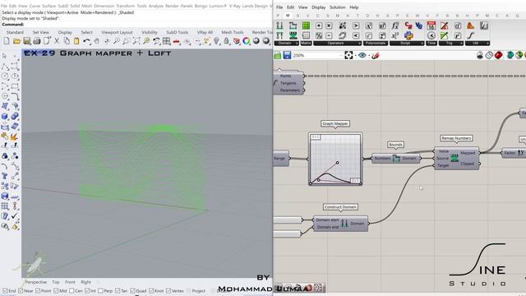526x296 pixels.
Task: Click the light bulb icon
Action: pyautogui.click(x=216, y=41)
